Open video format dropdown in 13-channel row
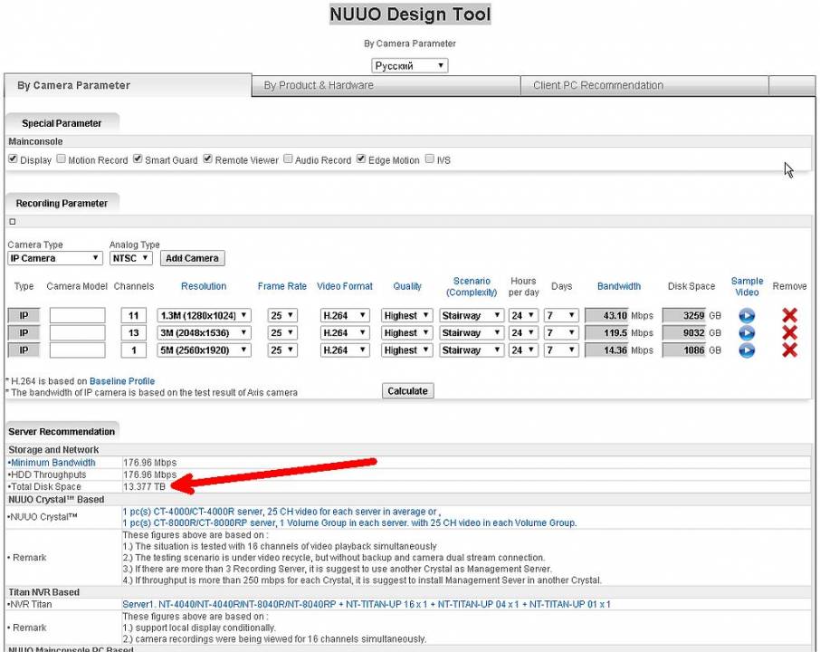Viewport: 820px width, 652px height. pyautogui.click(x=345, y=333)
